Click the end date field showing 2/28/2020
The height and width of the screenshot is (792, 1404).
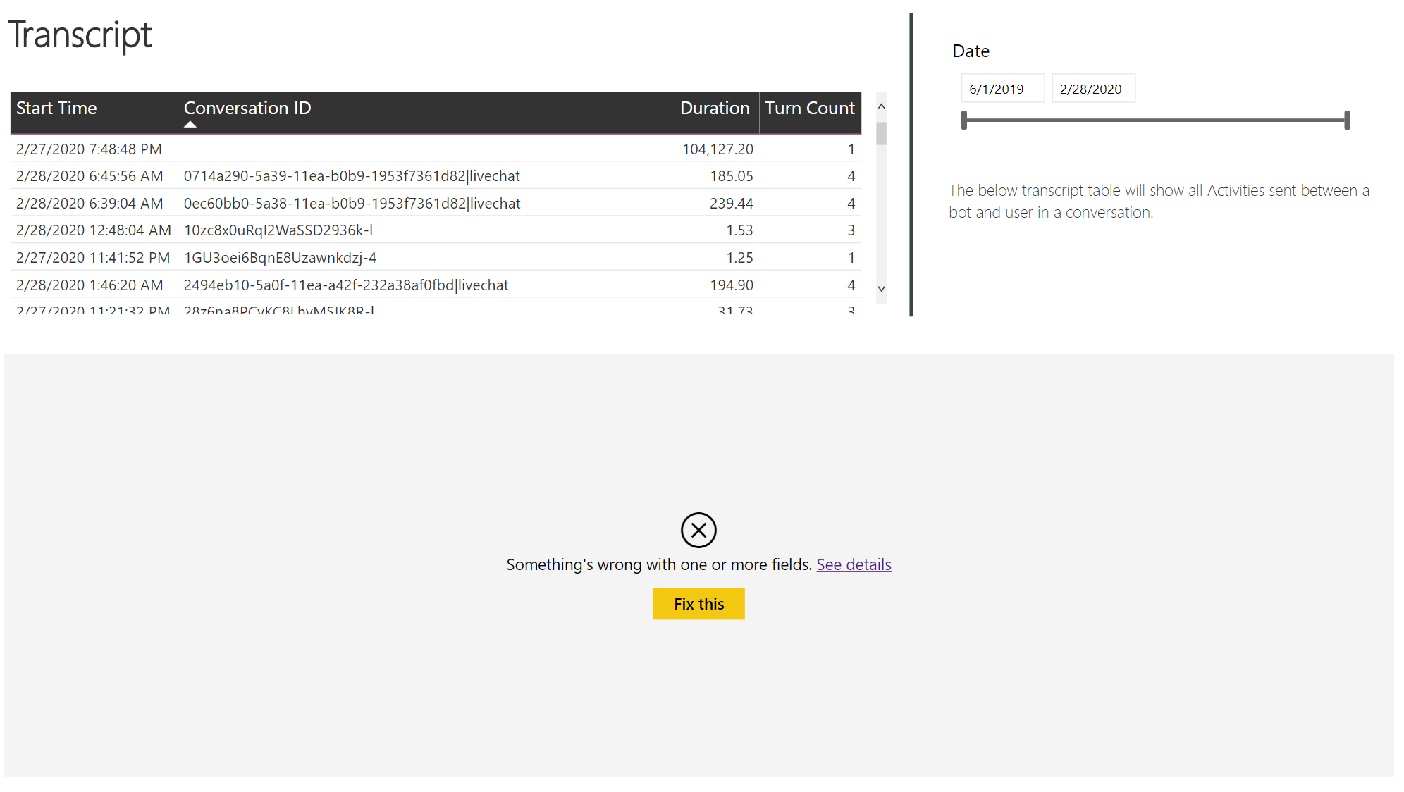coord(1092,88)
